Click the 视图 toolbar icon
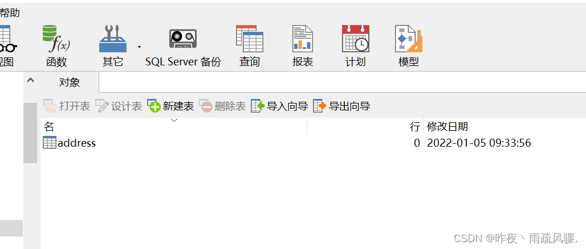 (7, 46)
